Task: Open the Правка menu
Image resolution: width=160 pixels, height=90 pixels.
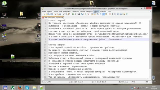Action: pyautogui.click(x=49, y=11)
